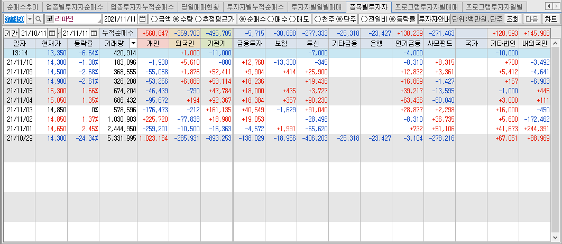Click the scrollbar down arrow of the table
The height and width of the screenshot is (244, 562).
pyautogui.click(x=556, y=237)
